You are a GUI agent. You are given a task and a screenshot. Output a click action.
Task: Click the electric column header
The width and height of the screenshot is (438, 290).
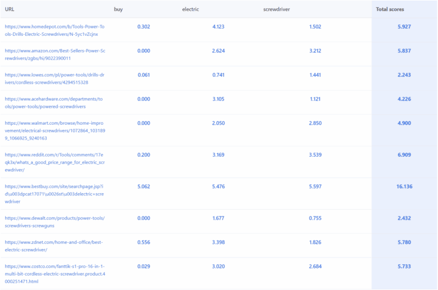click(x=190, y=9)
